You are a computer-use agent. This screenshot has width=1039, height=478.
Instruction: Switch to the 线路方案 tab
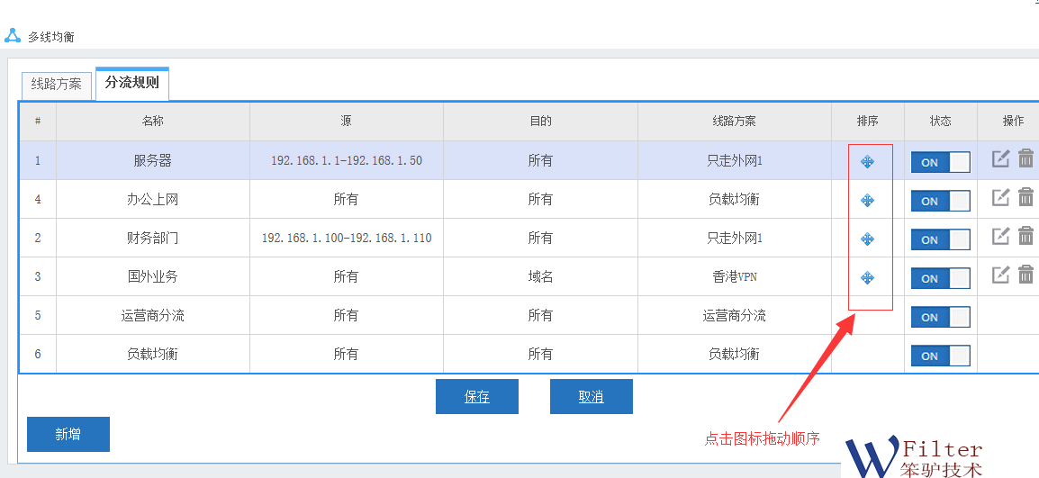pos(57,85)
